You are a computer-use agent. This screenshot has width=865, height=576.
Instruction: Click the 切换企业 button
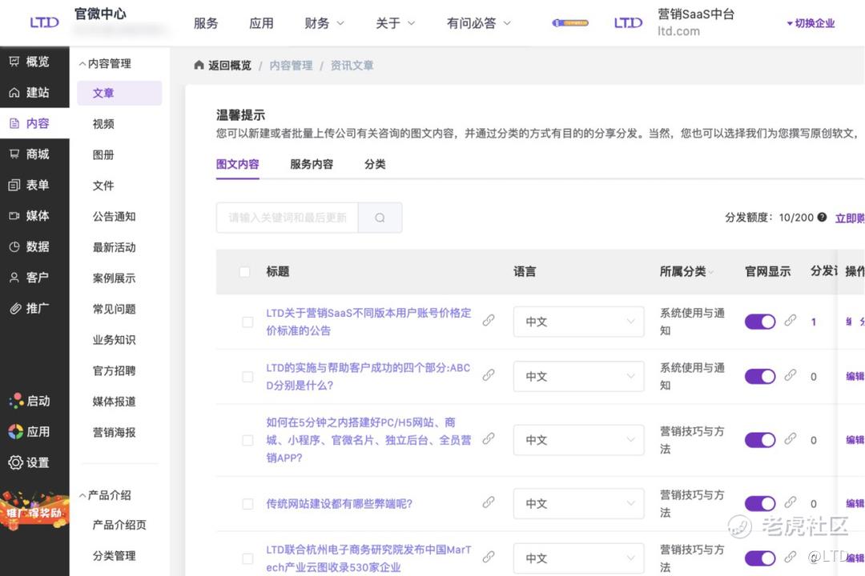pos(811,23)
